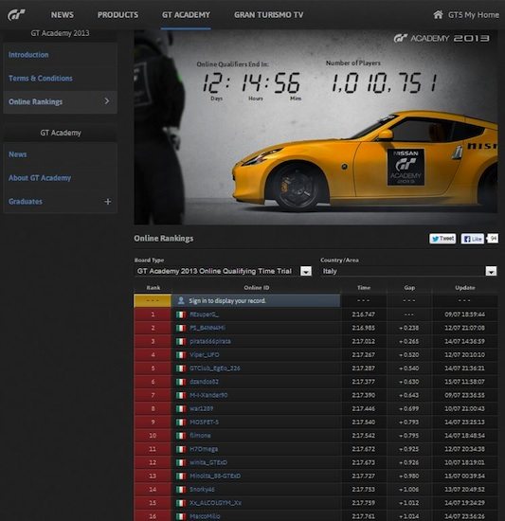The width and height of the screenshot is (505, 521).
Task: Click the Nissan GT Academy badge on car
Action: (x=406, y=167)
